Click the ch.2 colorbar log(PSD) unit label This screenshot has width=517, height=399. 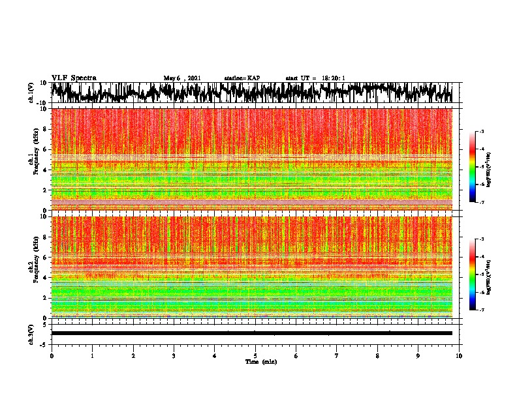pyautogui.click(x=489, y=277)
